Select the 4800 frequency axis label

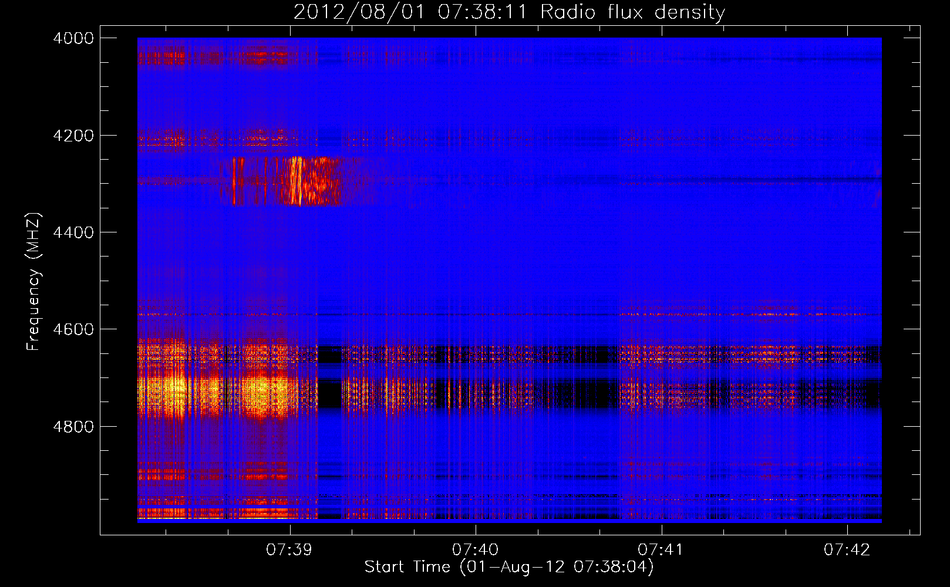click(x=73, y=427)
